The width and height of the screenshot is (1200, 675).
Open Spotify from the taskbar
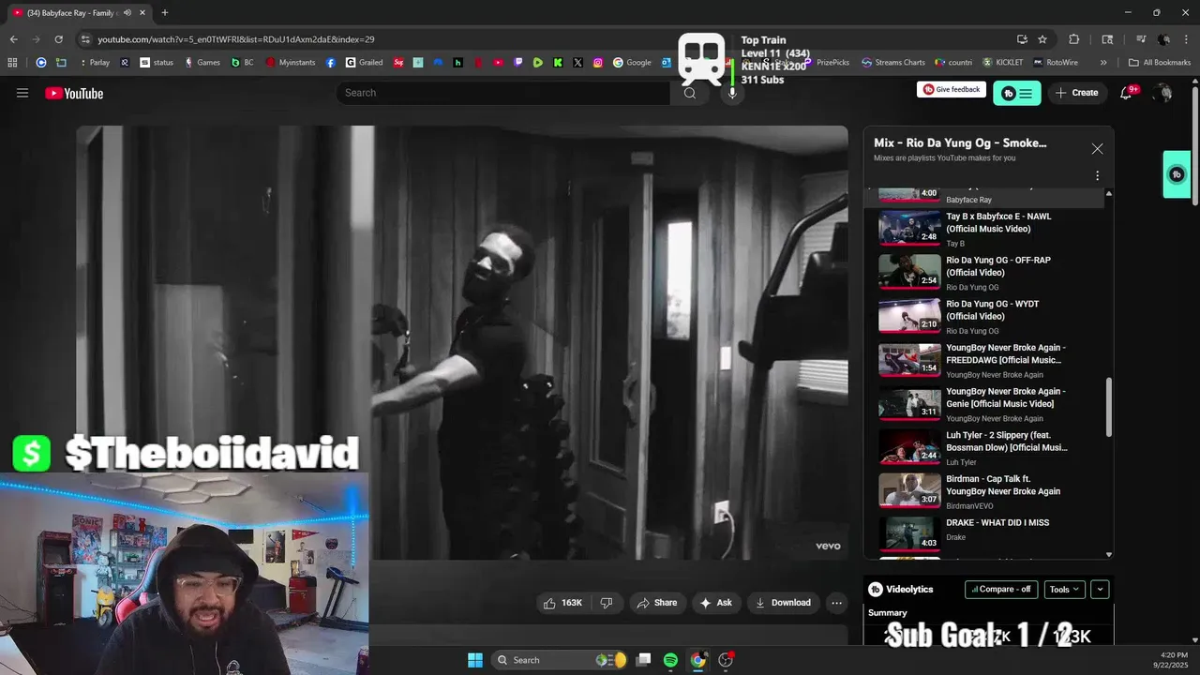click(x=670, y=660)
